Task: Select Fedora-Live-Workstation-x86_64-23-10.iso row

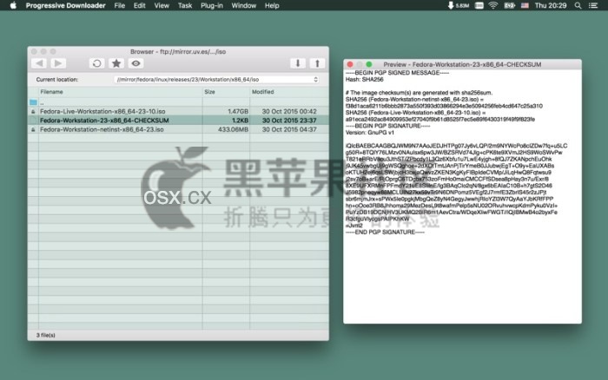Action: tap(178, 112)
